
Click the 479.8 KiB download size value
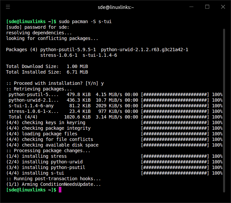pos(79,94)
